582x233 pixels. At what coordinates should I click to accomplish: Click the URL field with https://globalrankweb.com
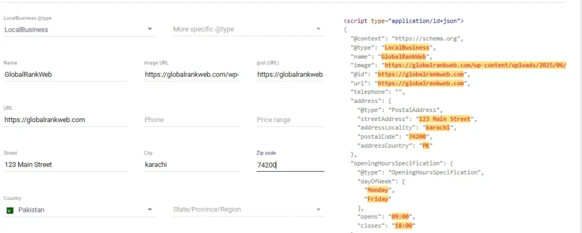coord(65,120)
